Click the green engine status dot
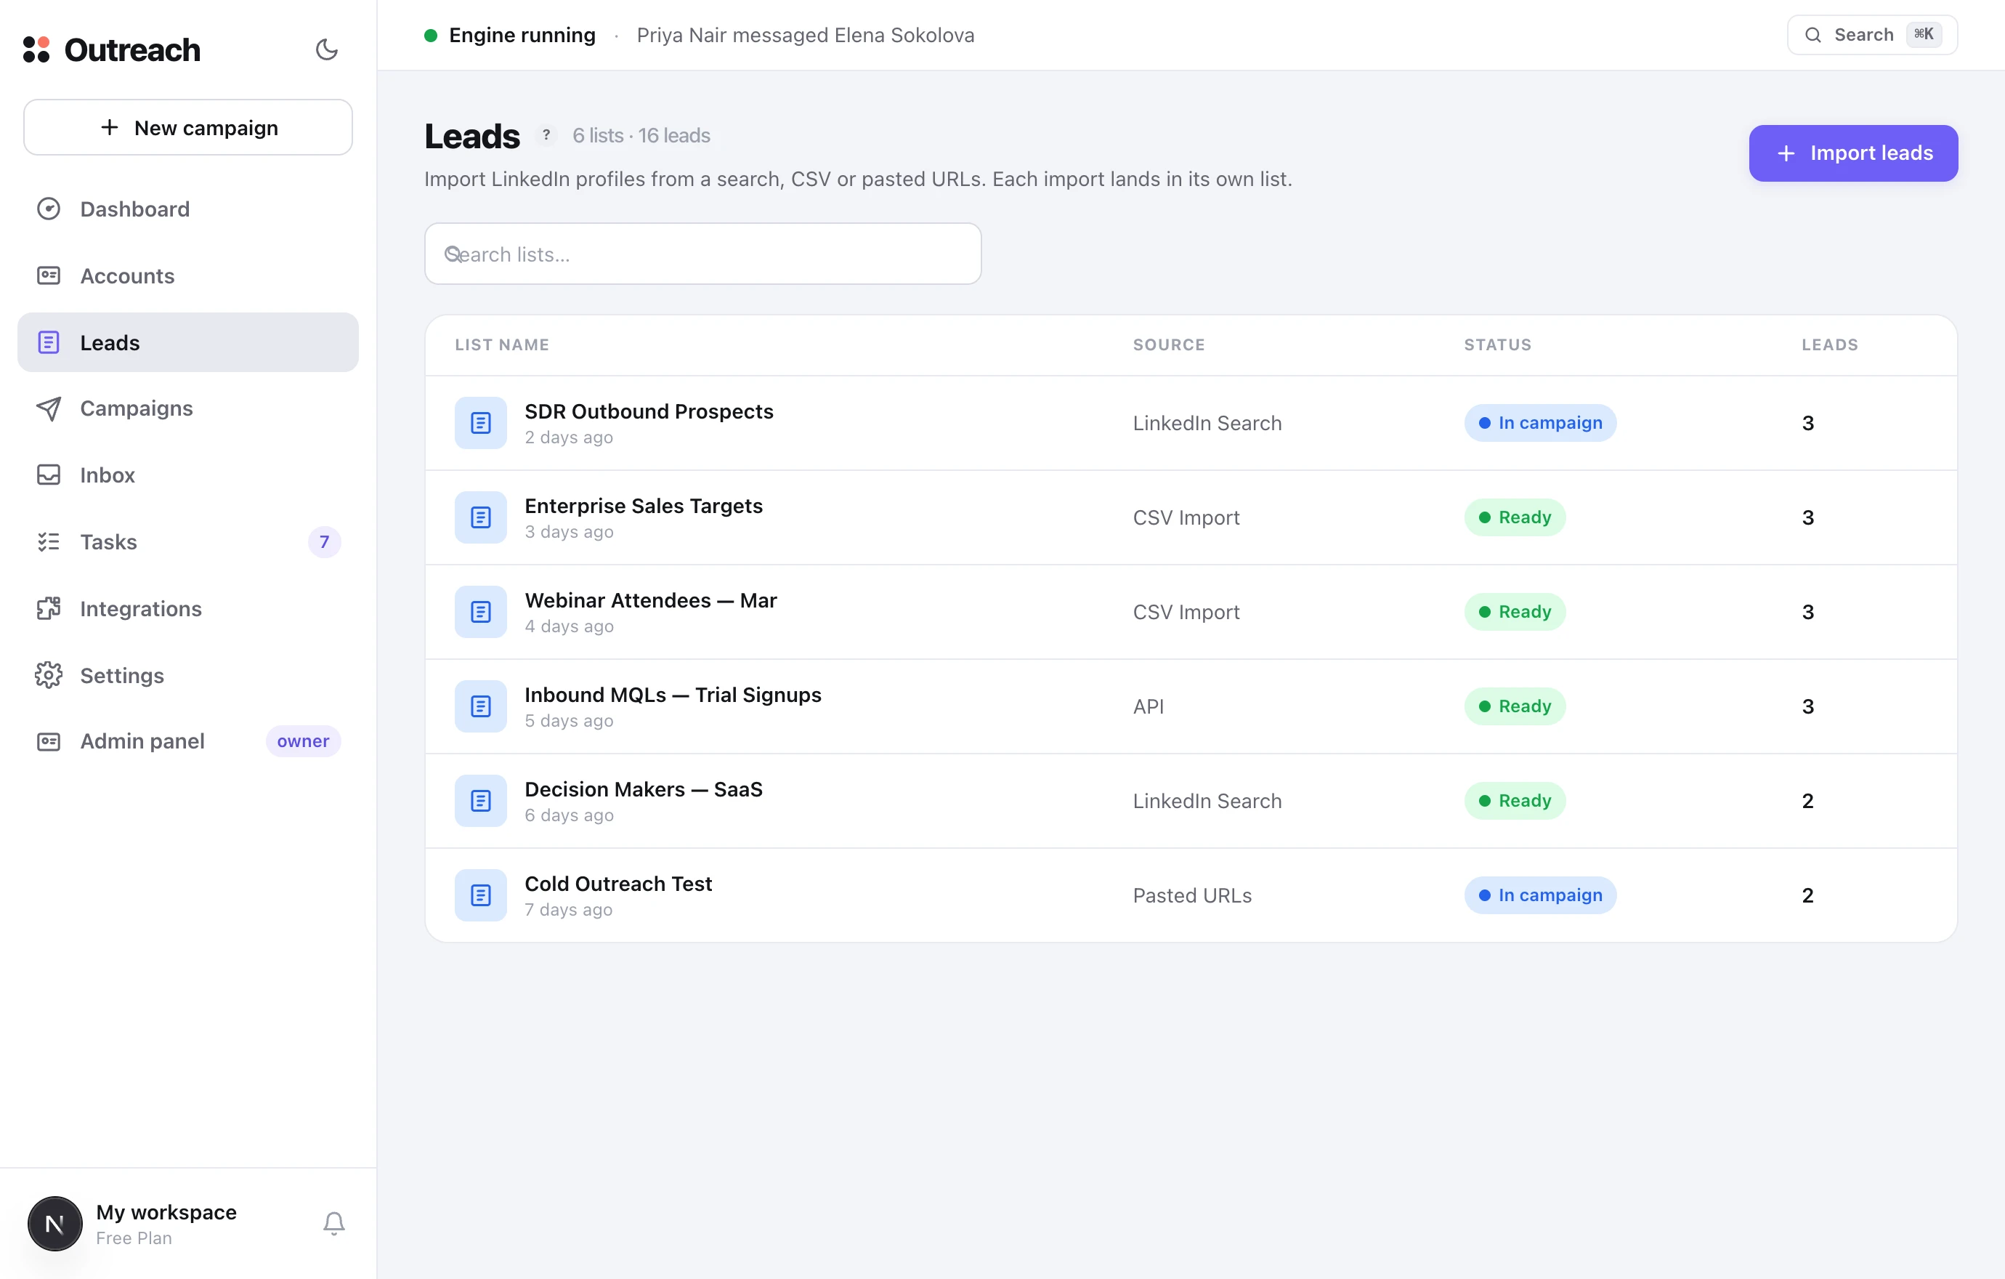The width and height of the screenshot is (2005, 1279). pos(431,35)
